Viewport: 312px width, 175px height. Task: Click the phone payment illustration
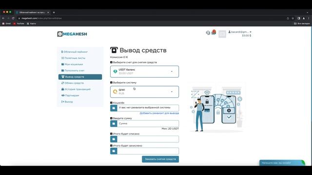click(216, 108)
